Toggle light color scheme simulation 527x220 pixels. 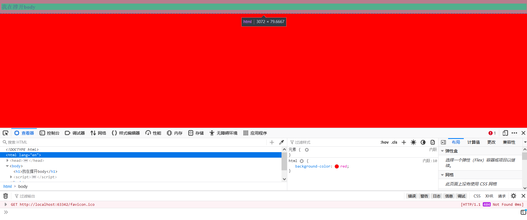pyautogui.click(x=413, y=142)
